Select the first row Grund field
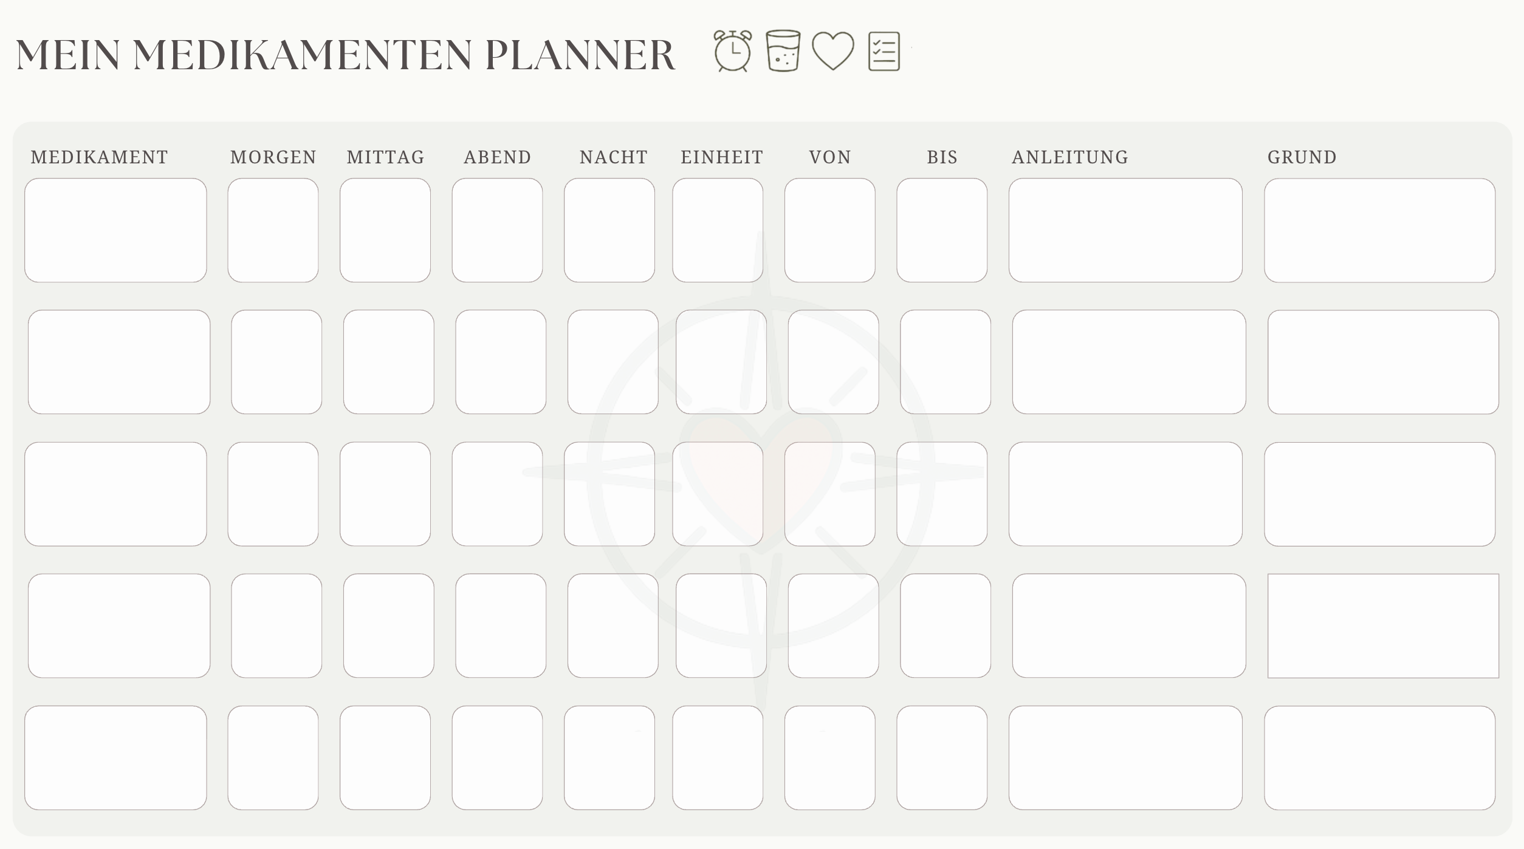Image resolution: width=1524 pixels, height=849 pixels. (1380, 230)
